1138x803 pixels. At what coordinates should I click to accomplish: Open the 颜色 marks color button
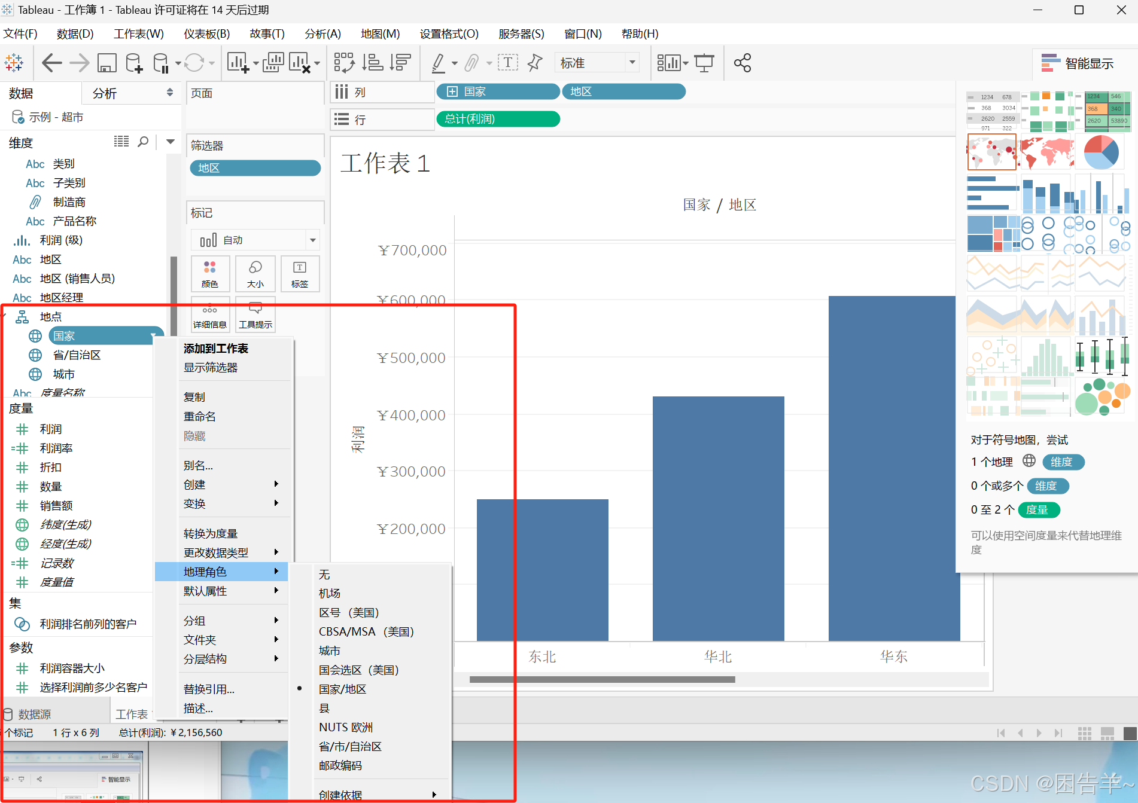210,274
